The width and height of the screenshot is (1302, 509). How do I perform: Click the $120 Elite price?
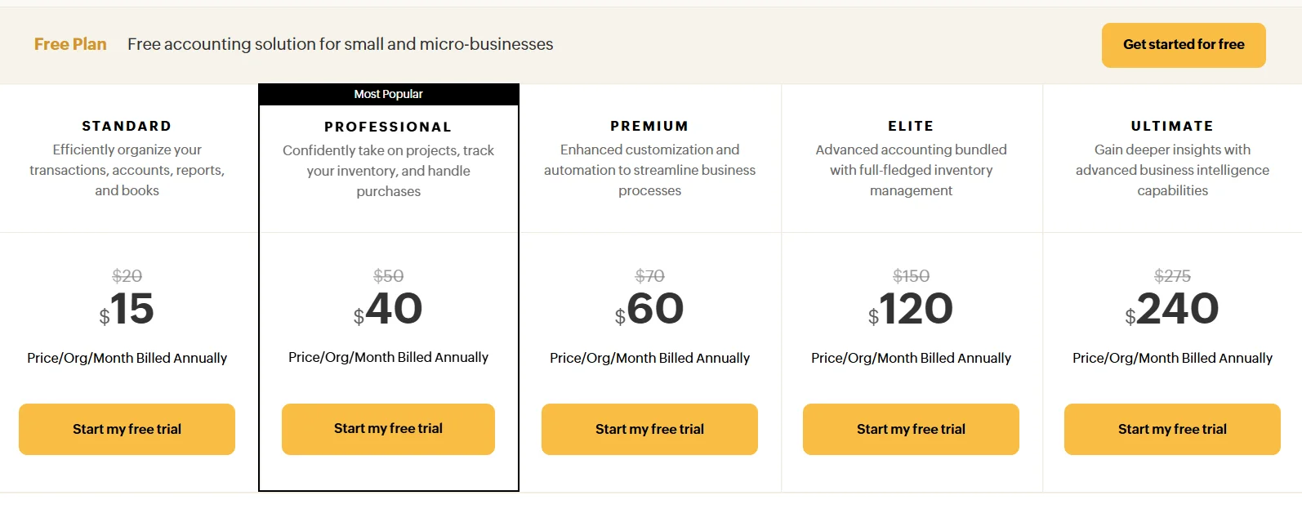913,309
